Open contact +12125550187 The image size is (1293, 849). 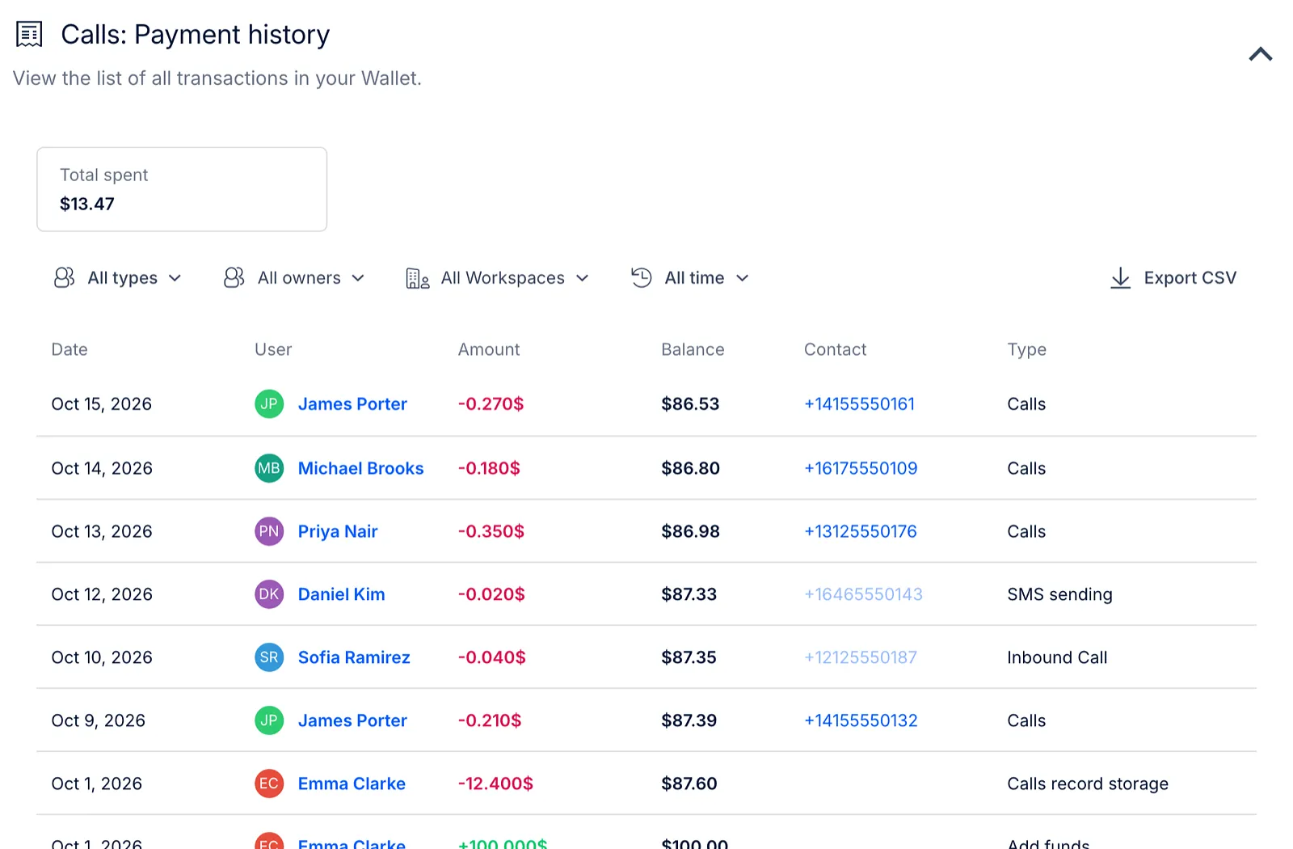[x=861, y=658]
